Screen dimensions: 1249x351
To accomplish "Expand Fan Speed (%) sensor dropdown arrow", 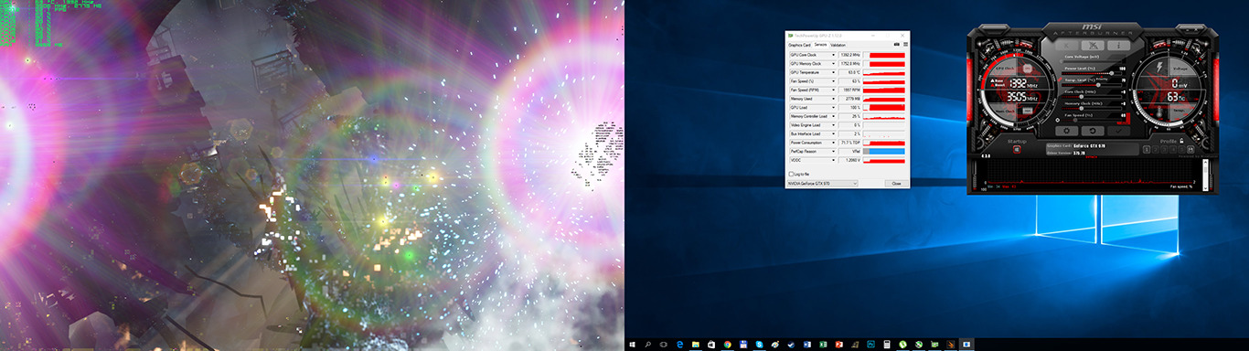I will click(x=834, y=81).
